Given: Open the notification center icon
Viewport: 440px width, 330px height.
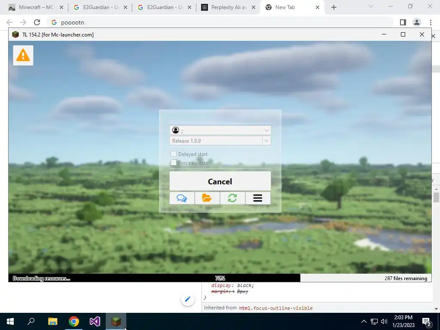Looking at the screenshot, I should [427, 321].
